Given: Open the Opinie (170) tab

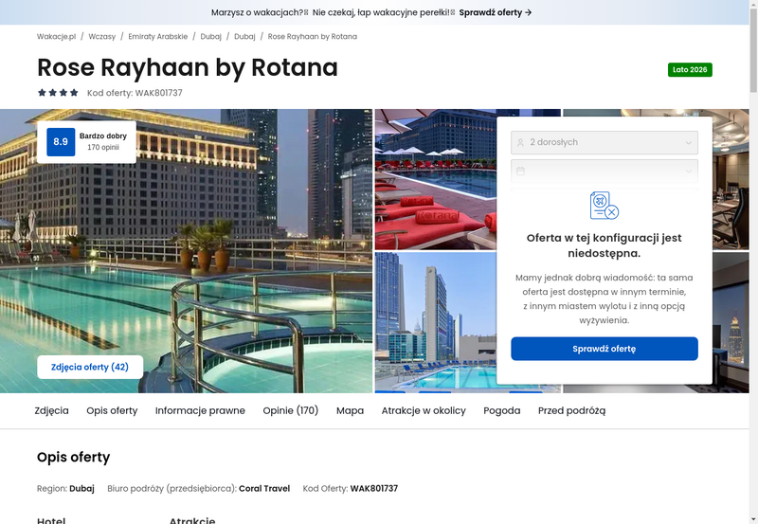Looking at the screenshot, I should click(290, 410).
